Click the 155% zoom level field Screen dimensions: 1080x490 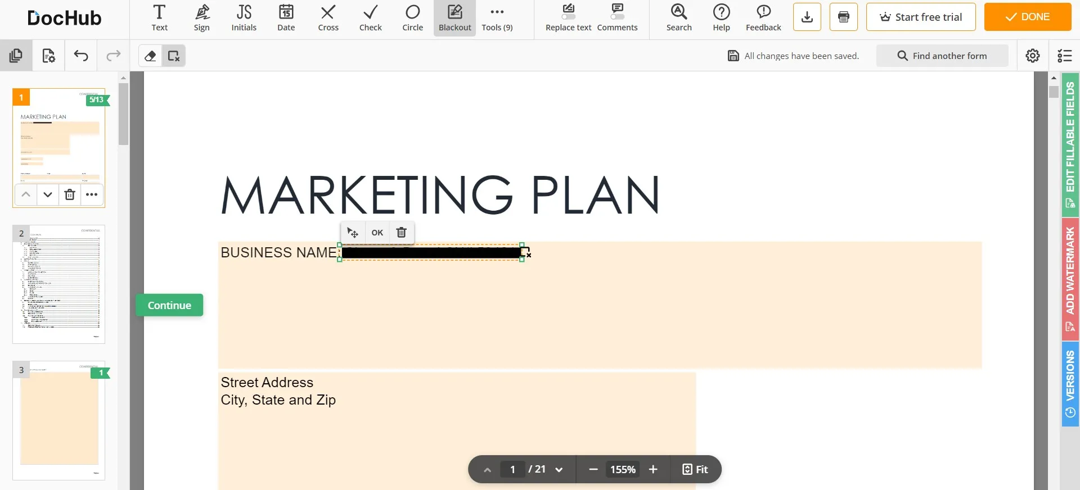[x=623, y=470]
